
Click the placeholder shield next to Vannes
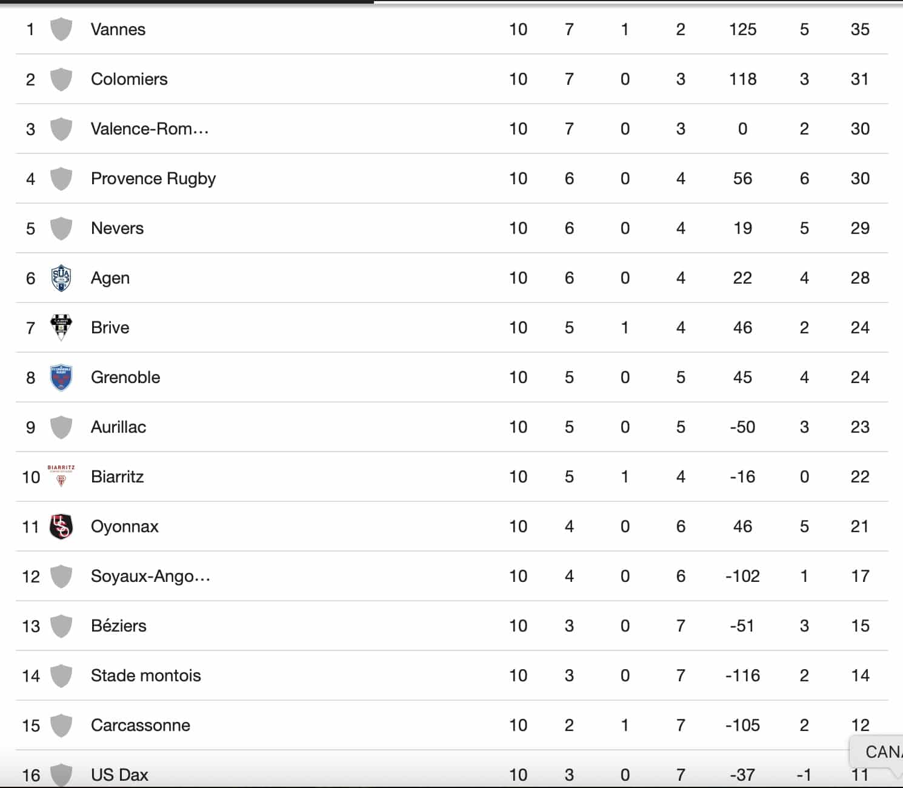tap(61, 29)
